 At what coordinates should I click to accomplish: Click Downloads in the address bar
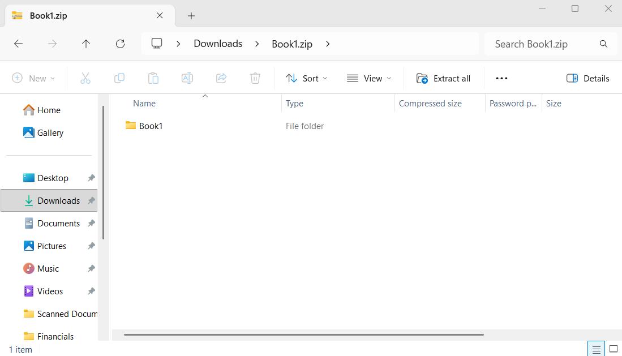pos(218,43)
